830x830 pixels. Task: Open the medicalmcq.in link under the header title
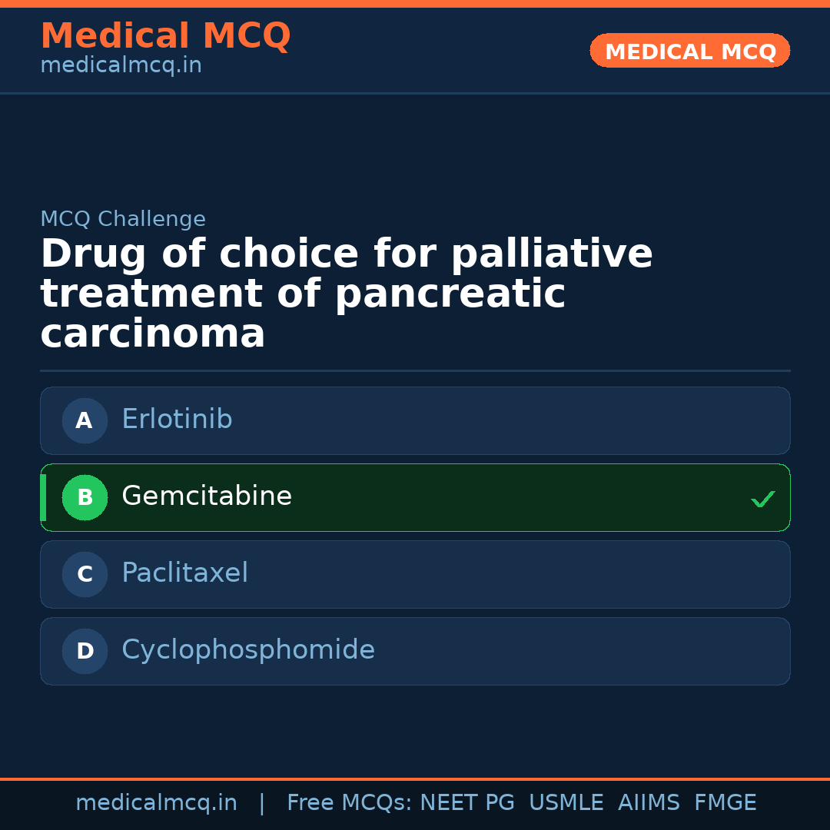121,66
